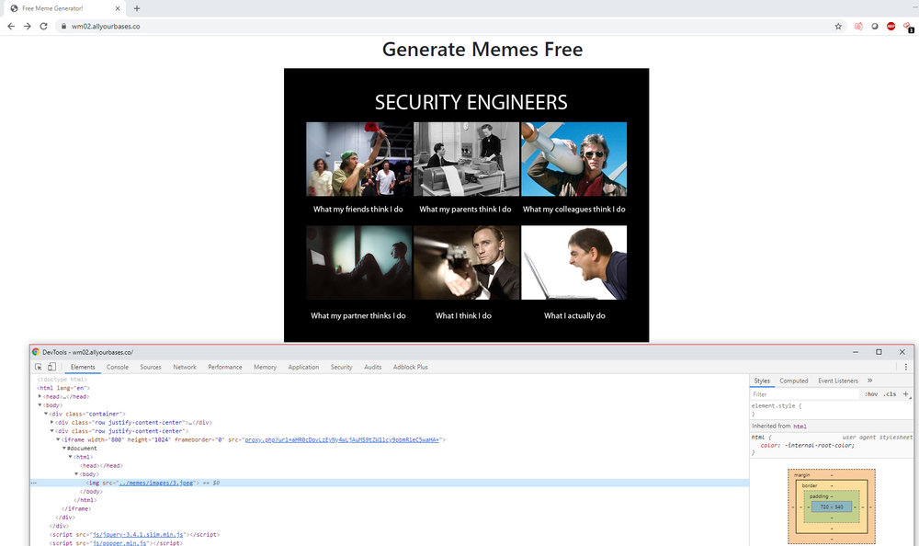Screen dimensions: 919x546
Task: Close the Free Meme Generator tab
Action: pyautogui.click(x=118, y=8)
